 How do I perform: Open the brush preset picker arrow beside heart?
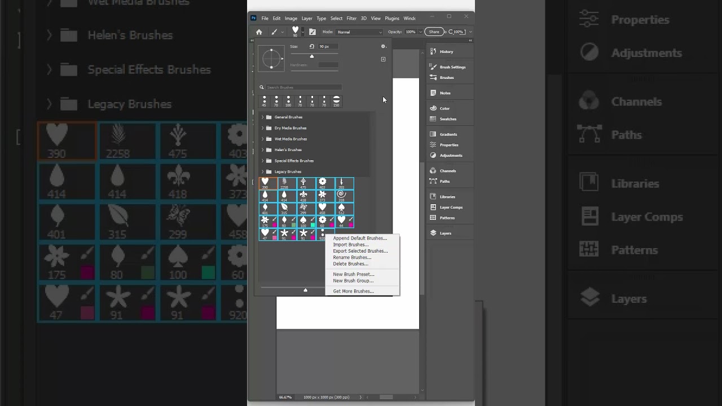tap(303, 31)
